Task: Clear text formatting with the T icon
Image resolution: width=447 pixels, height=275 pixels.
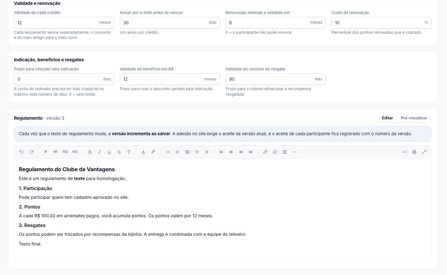Action: pyautogui.click(x=129, y=152)
